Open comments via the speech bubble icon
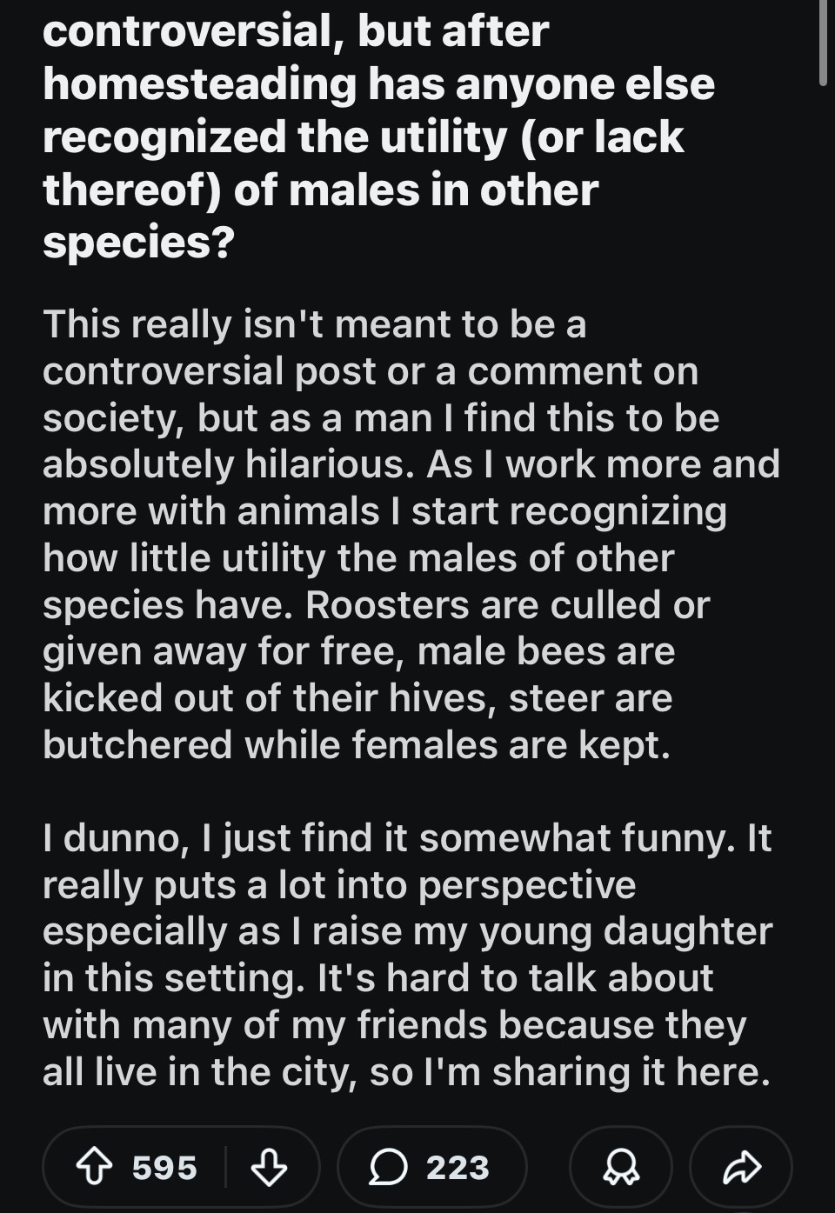835x1213 pixels. coord(388,1167)
